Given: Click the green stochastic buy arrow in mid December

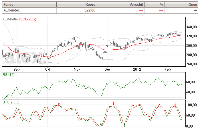Looking at the screenshot, I should (x=124, y=125).
